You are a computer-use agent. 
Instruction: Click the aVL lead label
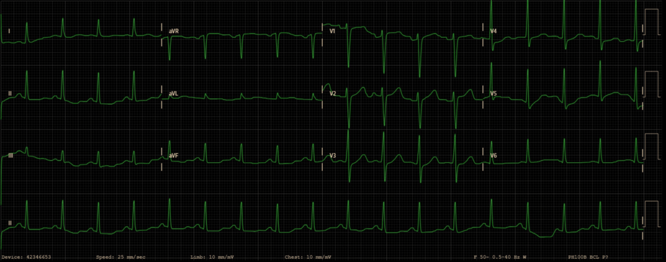pos(174,93)
